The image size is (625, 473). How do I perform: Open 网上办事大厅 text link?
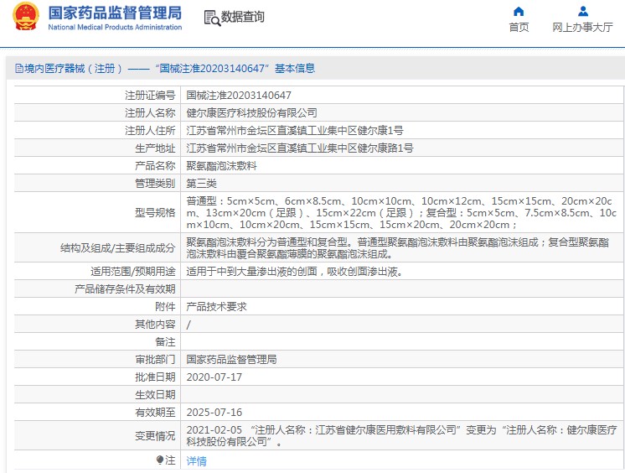582,27
